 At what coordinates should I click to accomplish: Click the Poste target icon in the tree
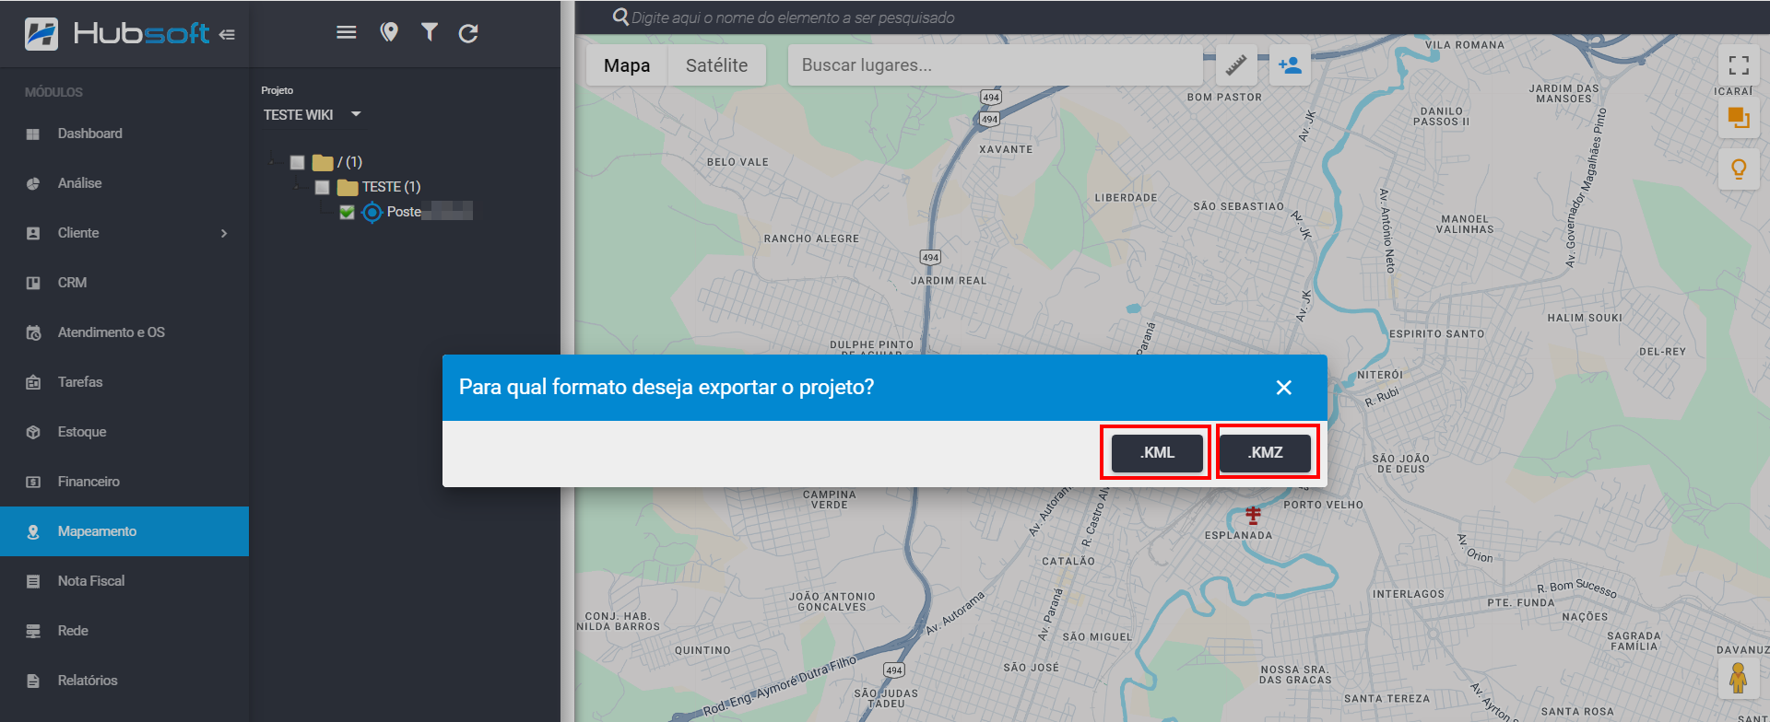coord(372,213)
